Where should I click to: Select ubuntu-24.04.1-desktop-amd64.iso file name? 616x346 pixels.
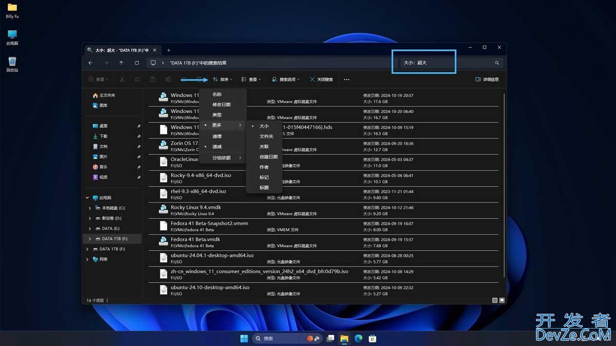[x=212, y=255]
